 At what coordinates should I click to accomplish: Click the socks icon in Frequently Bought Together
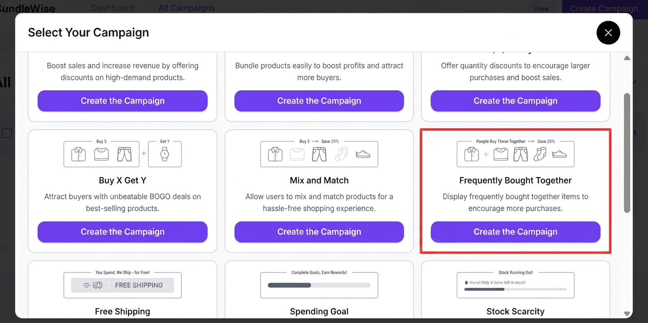539,154
